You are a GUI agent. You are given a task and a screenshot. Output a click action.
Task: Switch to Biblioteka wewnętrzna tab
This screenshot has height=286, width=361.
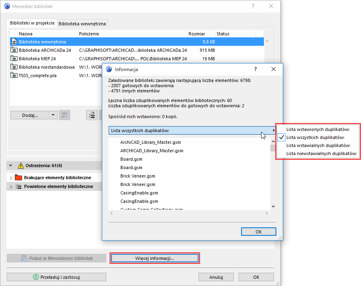(x=82, y=24)
